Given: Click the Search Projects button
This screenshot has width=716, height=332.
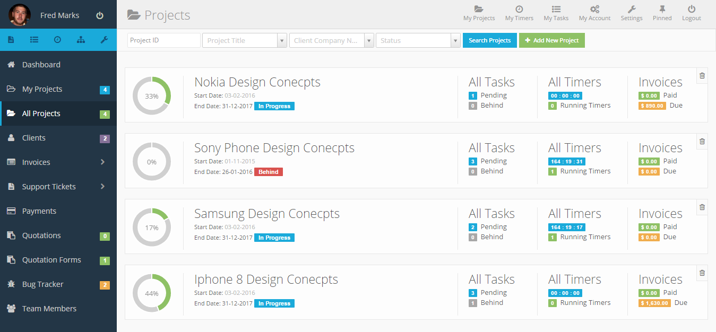Looking at the screenshot, I should click(490, 40).
